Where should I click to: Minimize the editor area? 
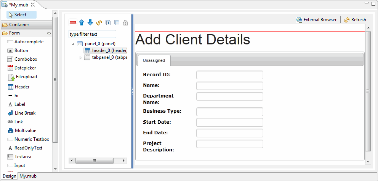(367, 3)
